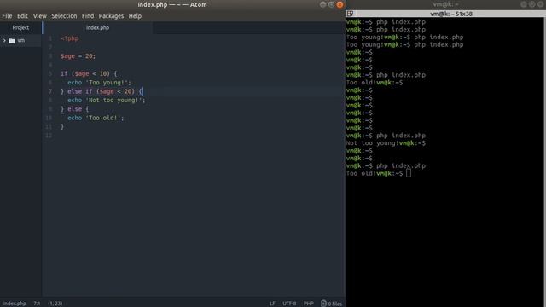Click the echo 'Not too young!' line
This screenshot has width=546, height=307.
click(x=106, y=101)
